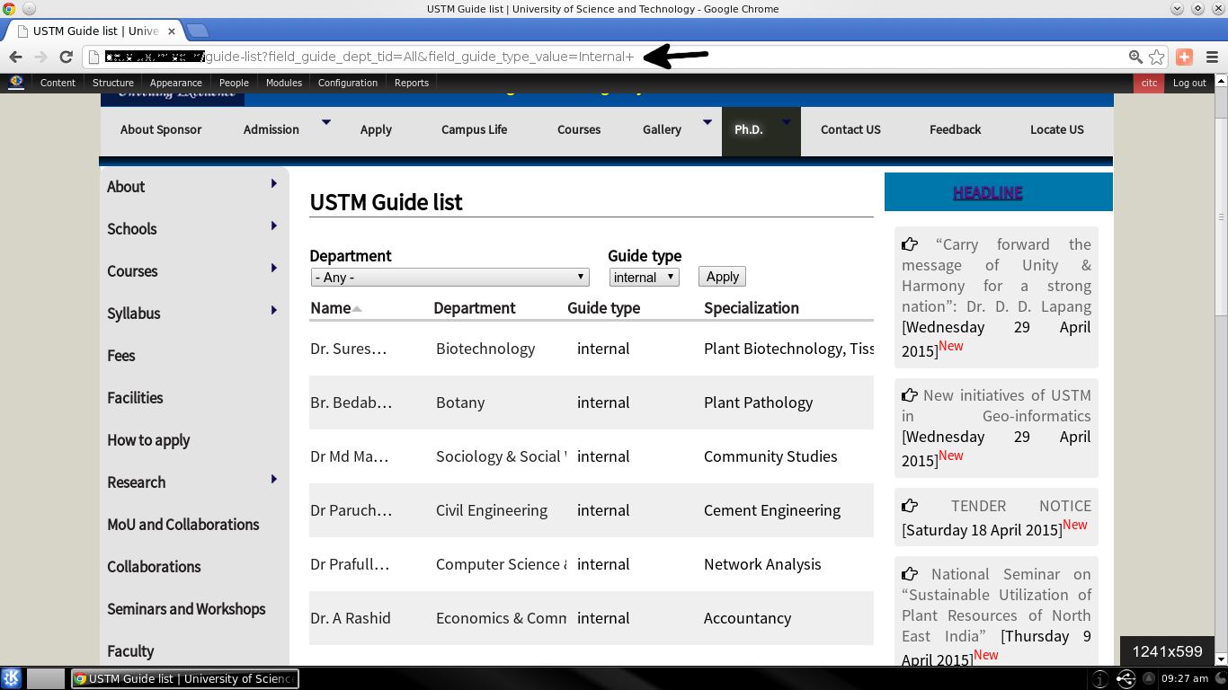Sort by Name column header

(x=331, y=308)
